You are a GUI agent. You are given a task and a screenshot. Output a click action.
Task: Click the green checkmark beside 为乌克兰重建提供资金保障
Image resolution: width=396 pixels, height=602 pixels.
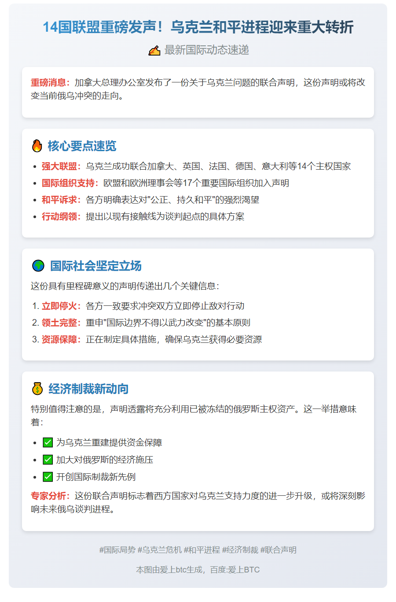48,442
